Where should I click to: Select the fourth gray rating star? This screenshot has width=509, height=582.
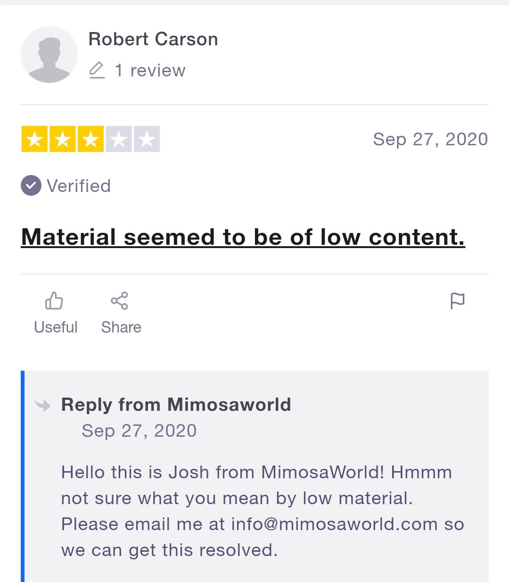pyautogui.click(x=119, y=139)
